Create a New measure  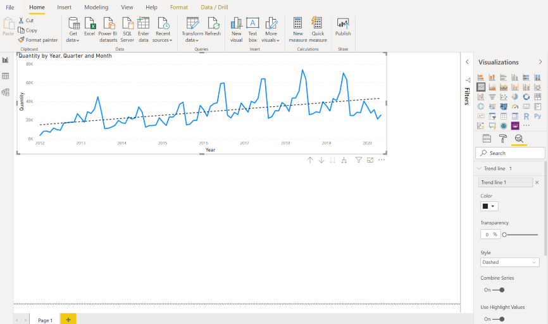tap(298, 30)
